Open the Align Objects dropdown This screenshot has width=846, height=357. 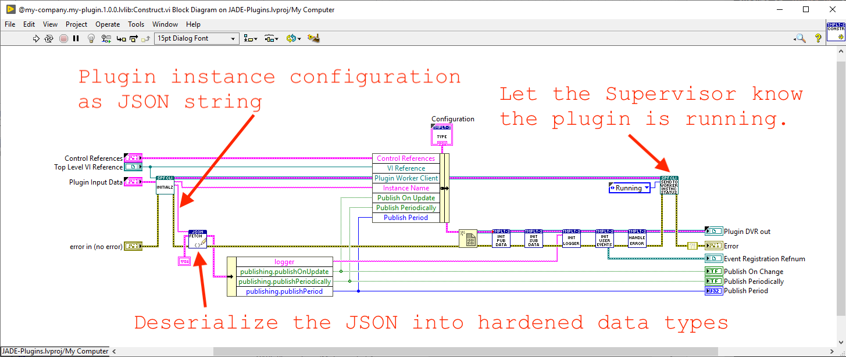pos(250,38)
